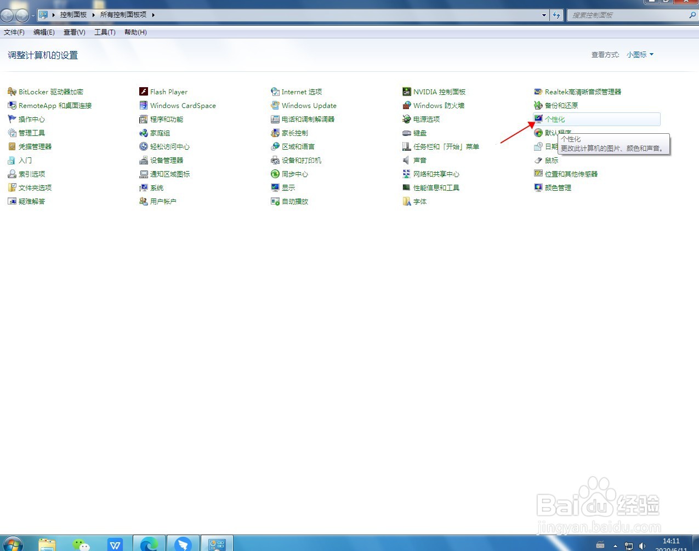Open the BitLocker 驱动器加密 icon
Screen dimensions: 699x551
[x=12, y=92]
